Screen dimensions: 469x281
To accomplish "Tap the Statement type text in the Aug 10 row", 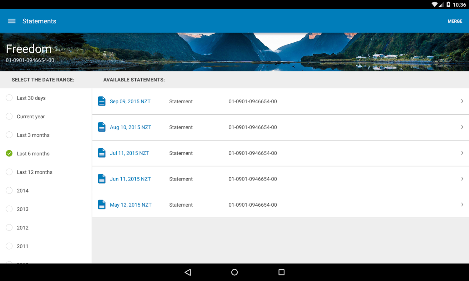I will tap(181, 127).
